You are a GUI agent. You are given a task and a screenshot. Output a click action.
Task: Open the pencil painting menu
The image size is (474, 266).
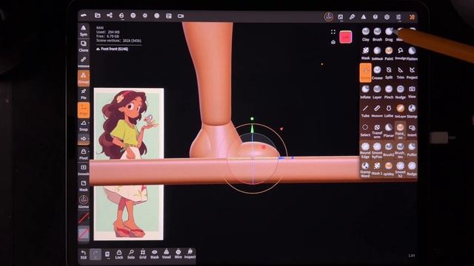coord(352,17)
